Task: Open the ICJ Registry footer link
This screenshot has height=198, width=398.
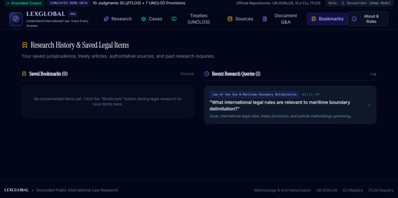Action: pyautogui.click(x=353, y=190)
